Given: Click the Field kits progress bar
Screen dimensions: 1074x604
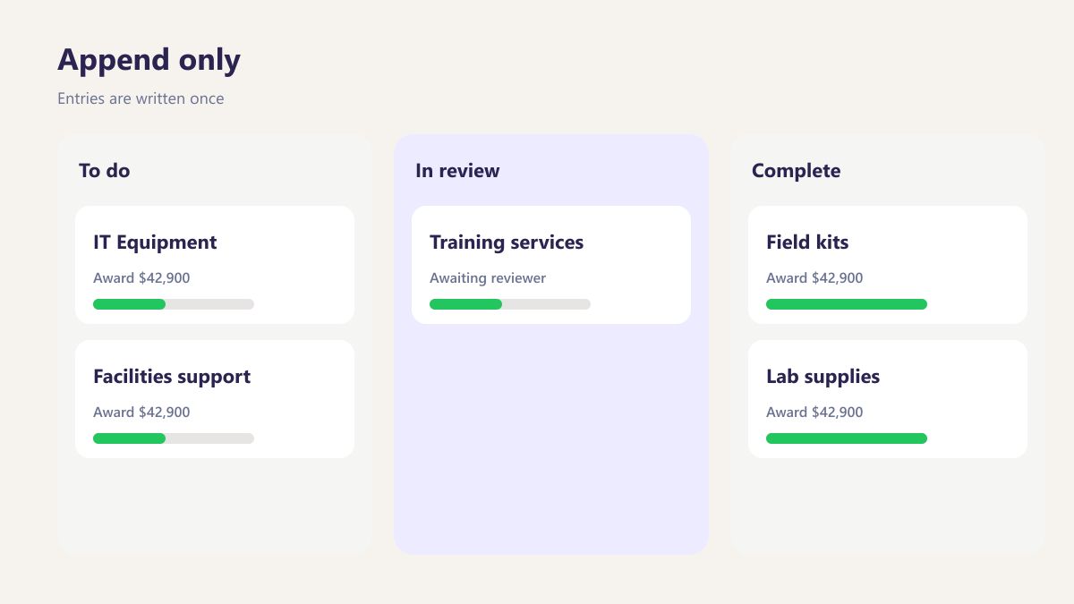Looking at the screenshot, I should coord(847,304).
